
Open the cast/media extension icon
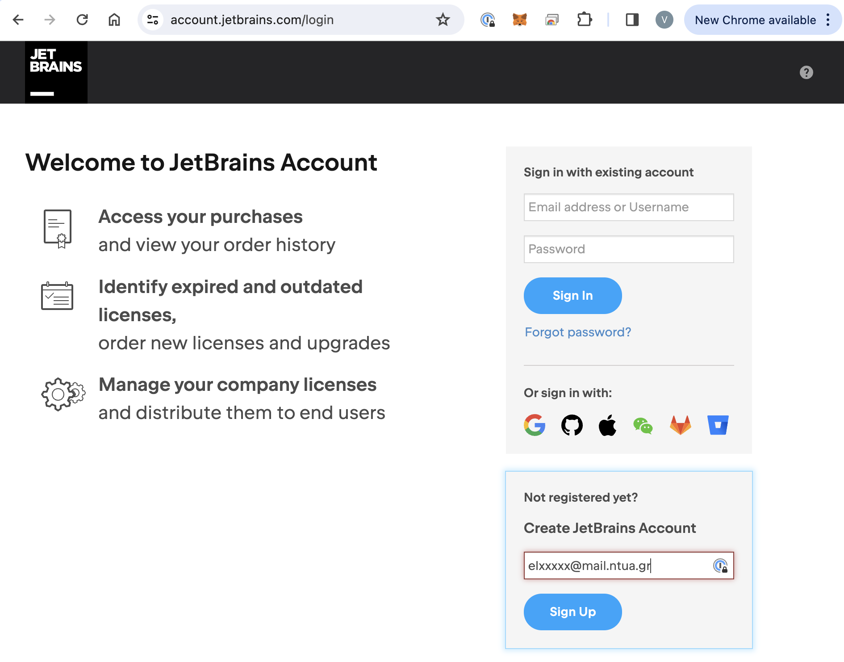[x=552, y=20]
